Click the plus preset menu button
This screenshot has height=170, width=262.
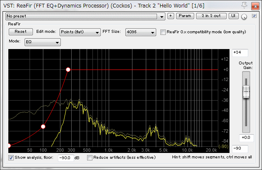[x=171, y=16]
